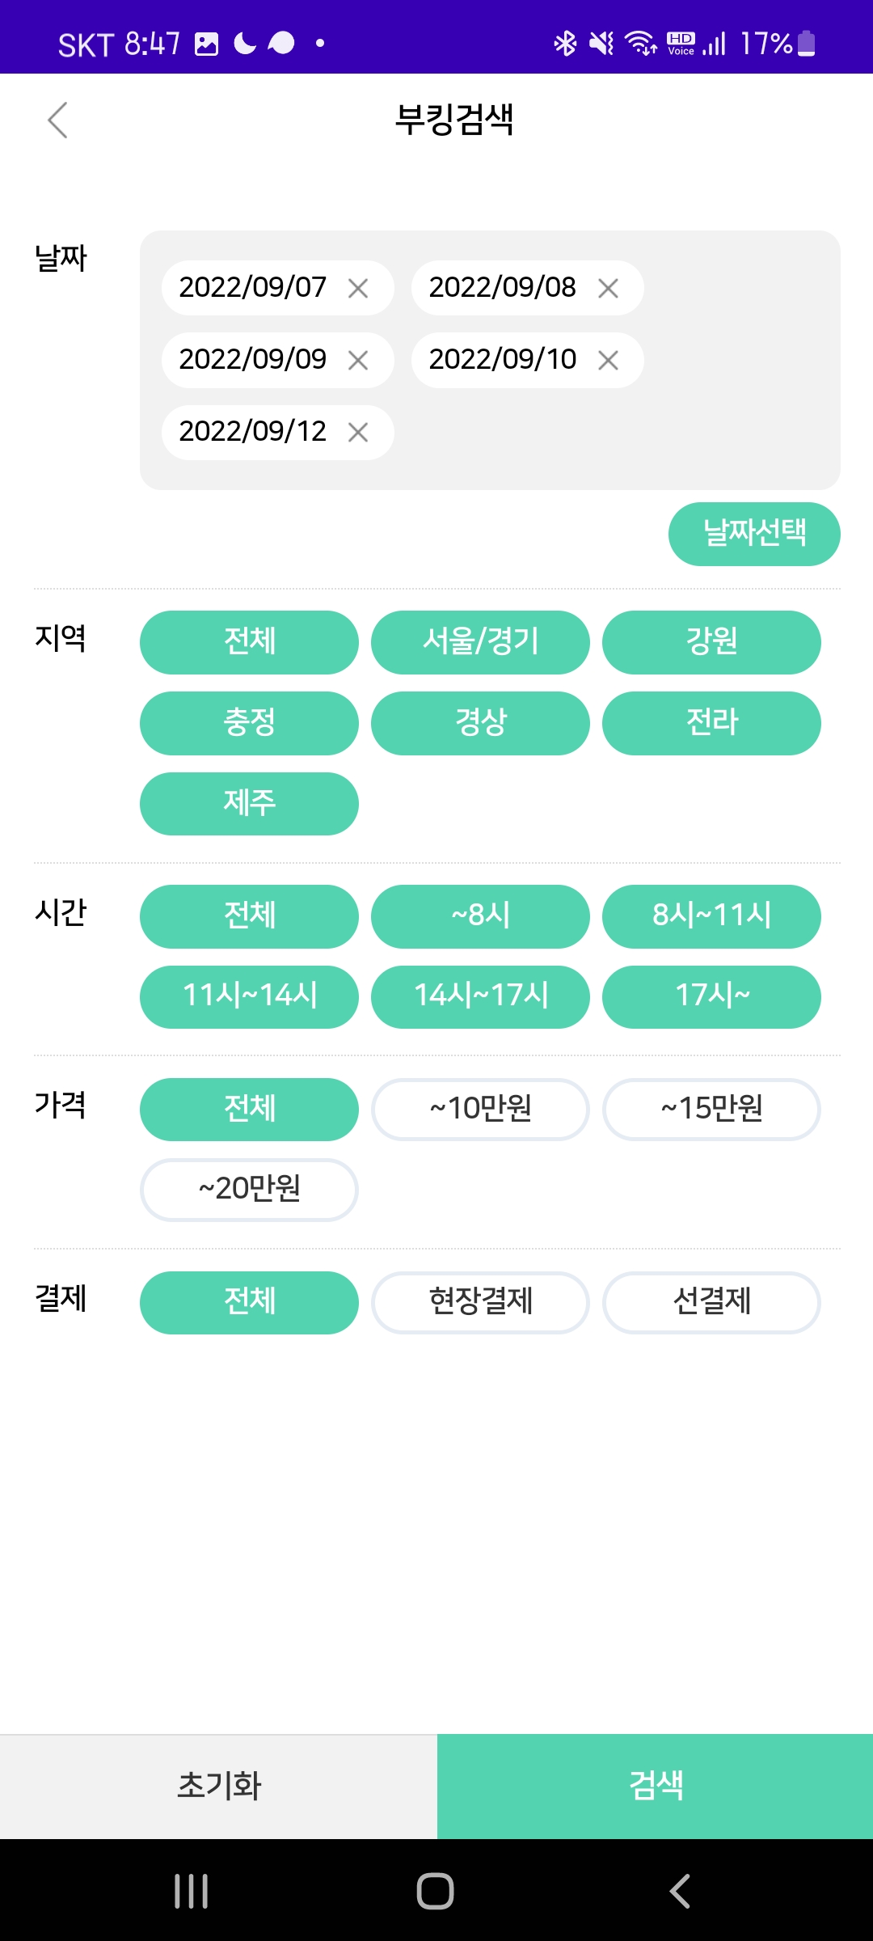
Task: Remove the 2022/09/08 date chip
Action: pyautogui.click(x=608, y=288)
